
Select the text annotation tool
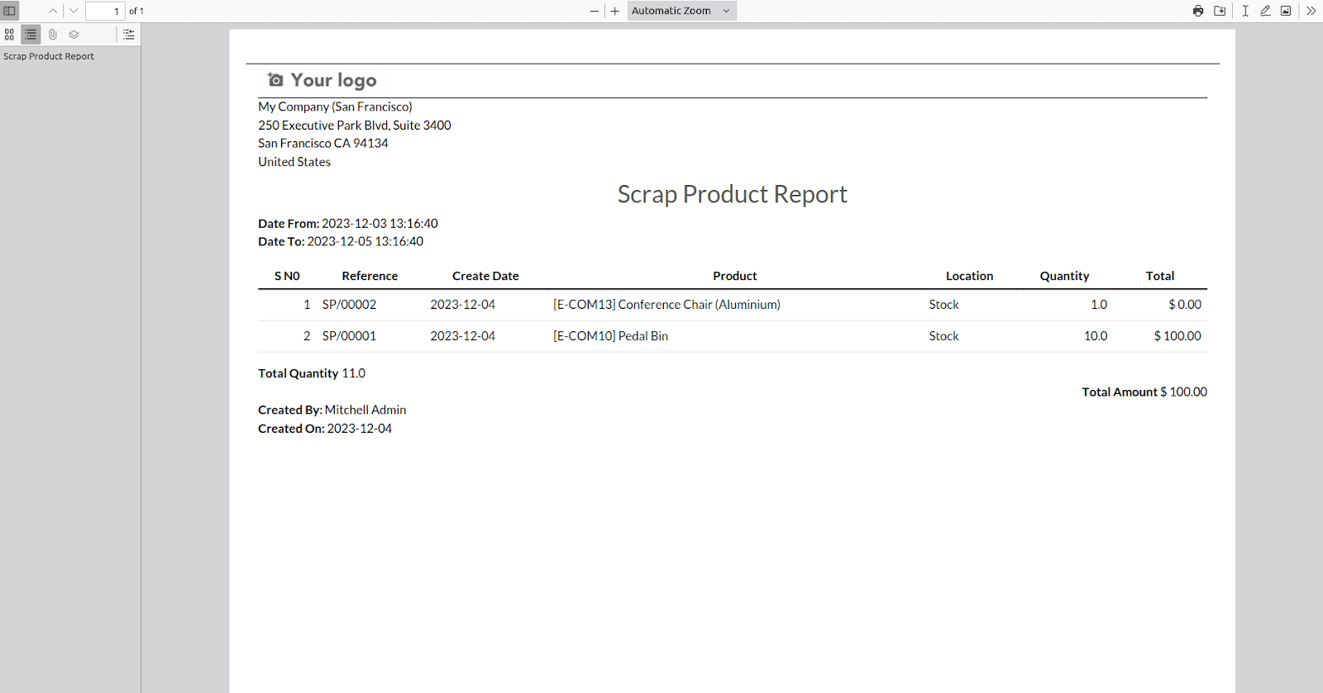(1245, 11)
